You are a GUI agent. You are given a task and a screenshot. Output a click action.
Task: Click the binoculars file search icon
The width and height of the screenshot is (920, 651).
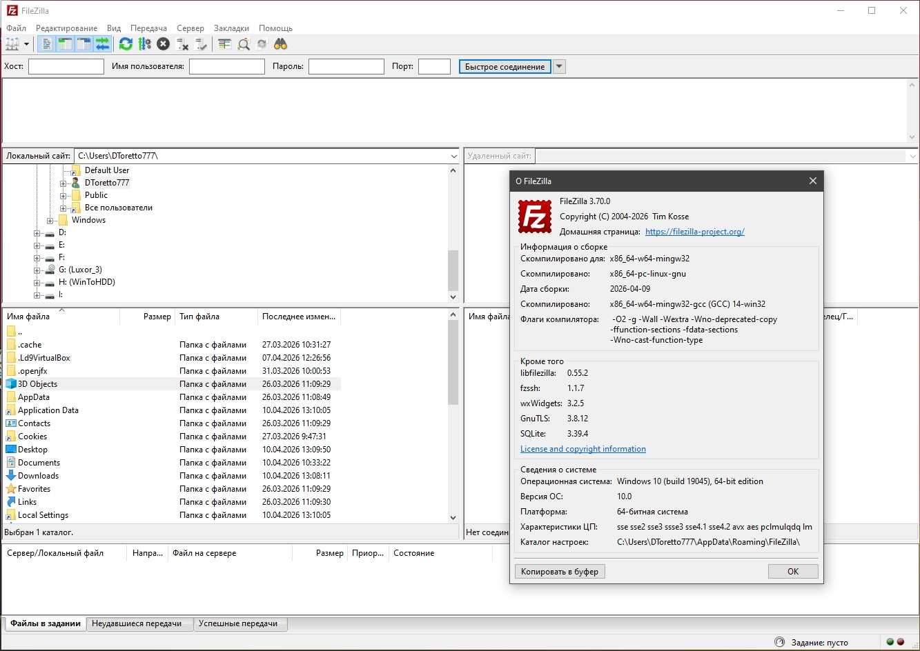(x=280, y=44)
